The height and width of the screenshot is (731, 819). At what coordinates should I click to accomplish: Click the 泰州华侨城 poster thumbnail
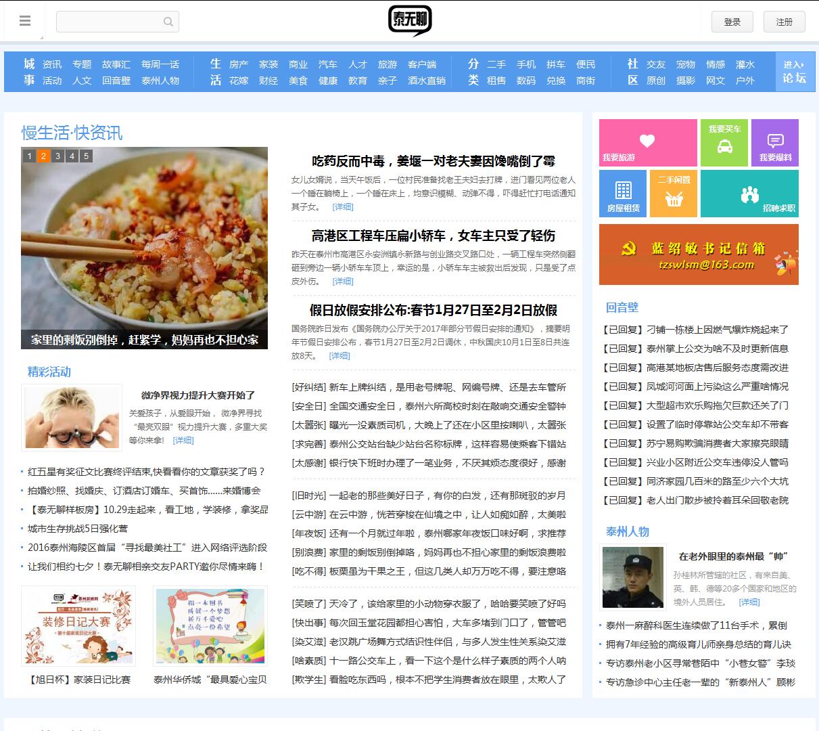pos(210,626)
